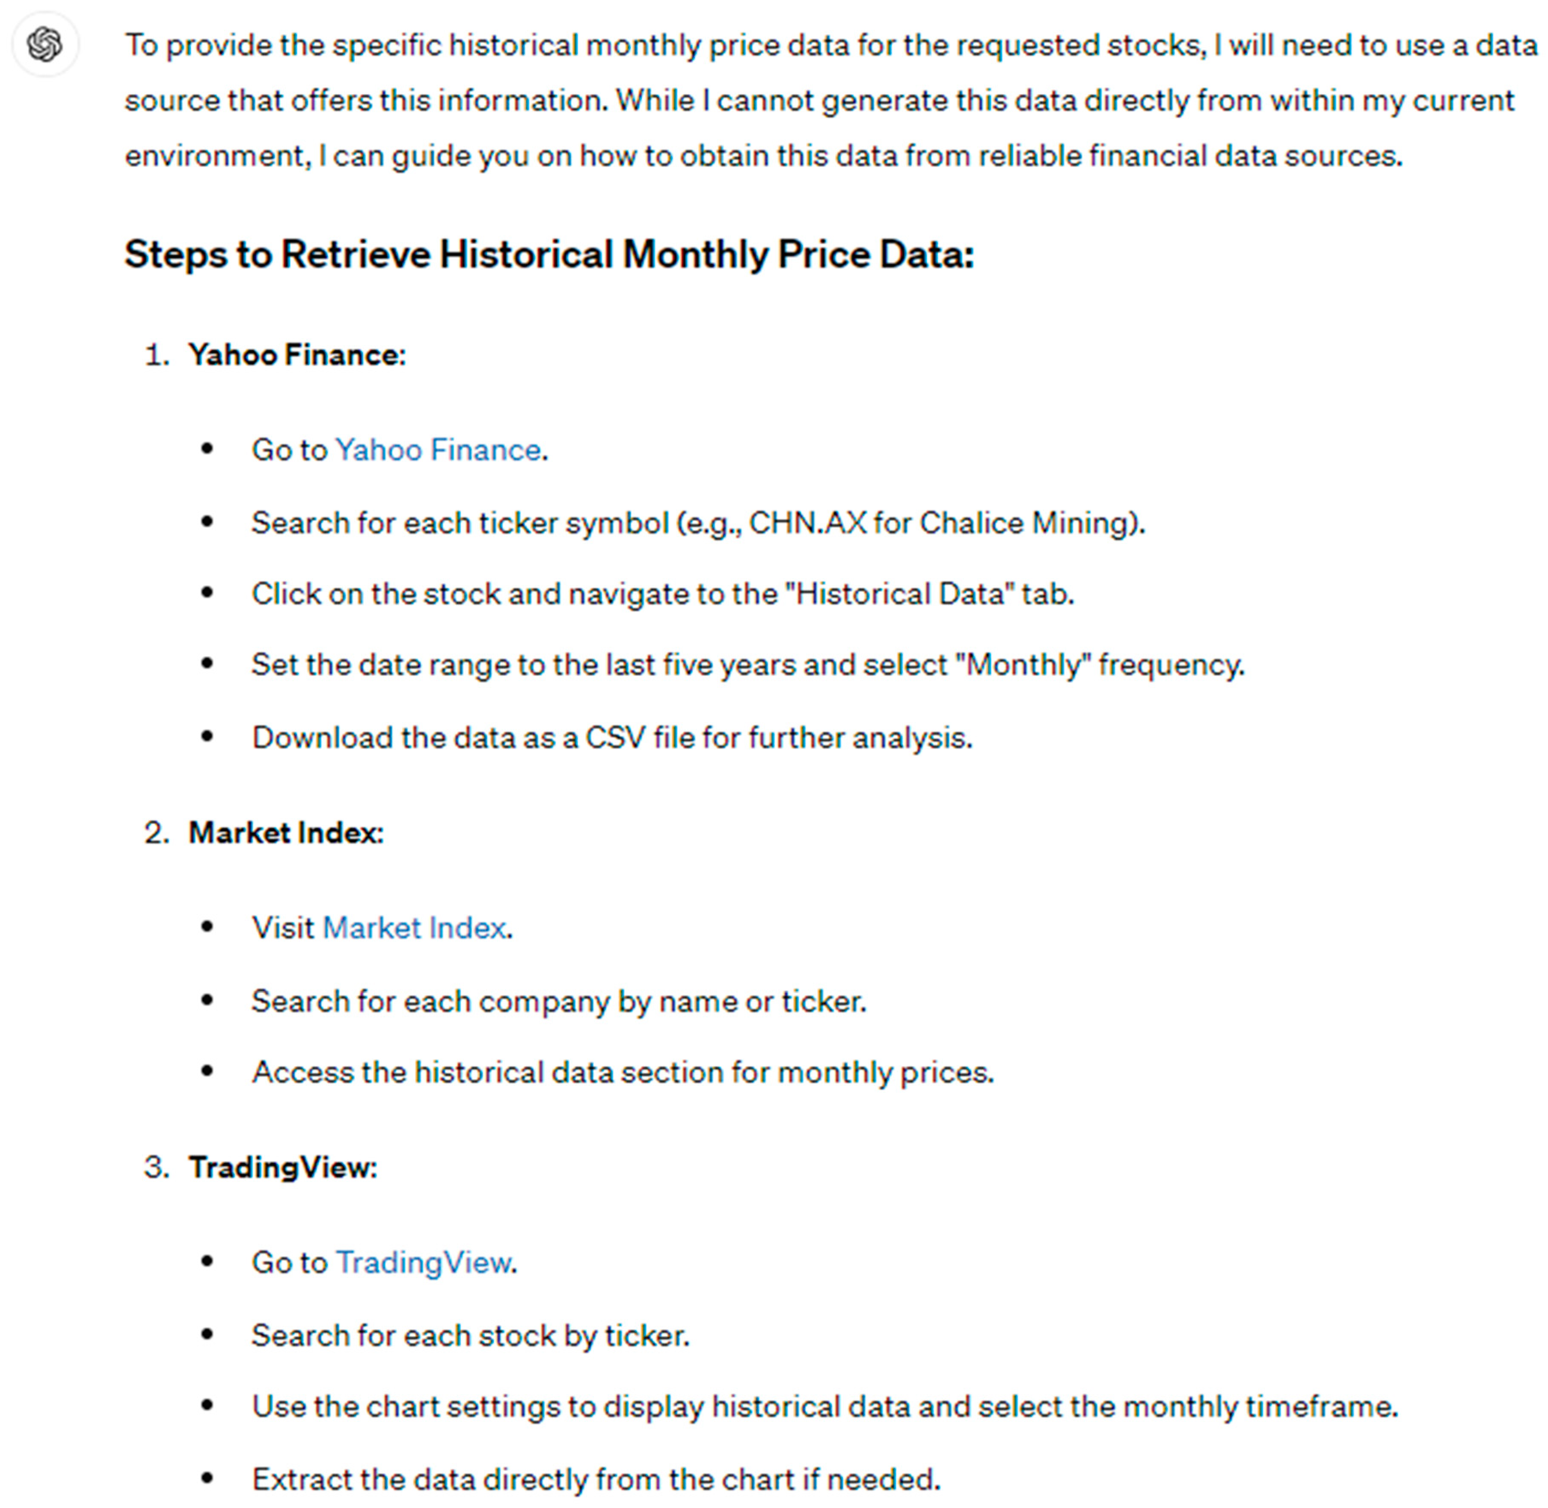Click 'Search for each company by name' bullet
This screenshot has width=1548, height=1508.
click(x=558, y=1001)
